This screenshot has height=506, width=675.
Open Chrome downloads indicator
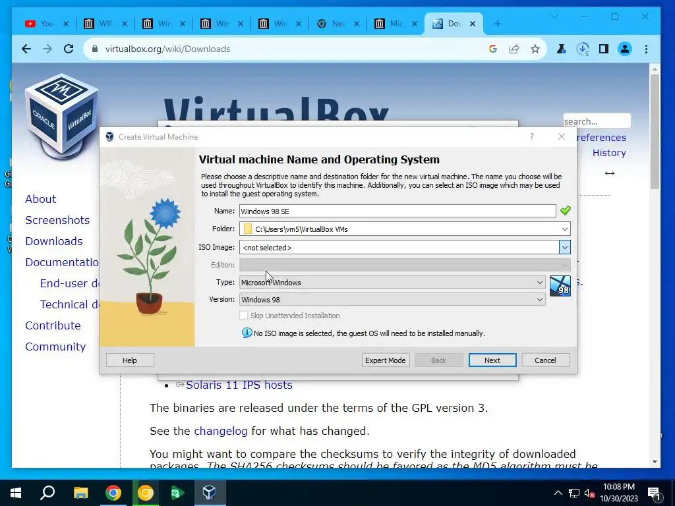583,49
